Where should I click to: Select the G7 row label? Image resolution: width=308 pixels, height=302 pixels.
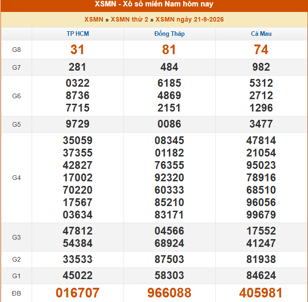(17, 67)
